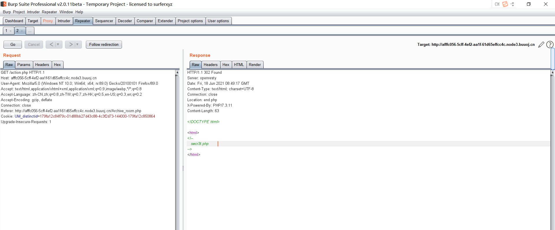Click the Target URL label text
Viewport: 555px width, 230px height.
(x=476, y=45)
